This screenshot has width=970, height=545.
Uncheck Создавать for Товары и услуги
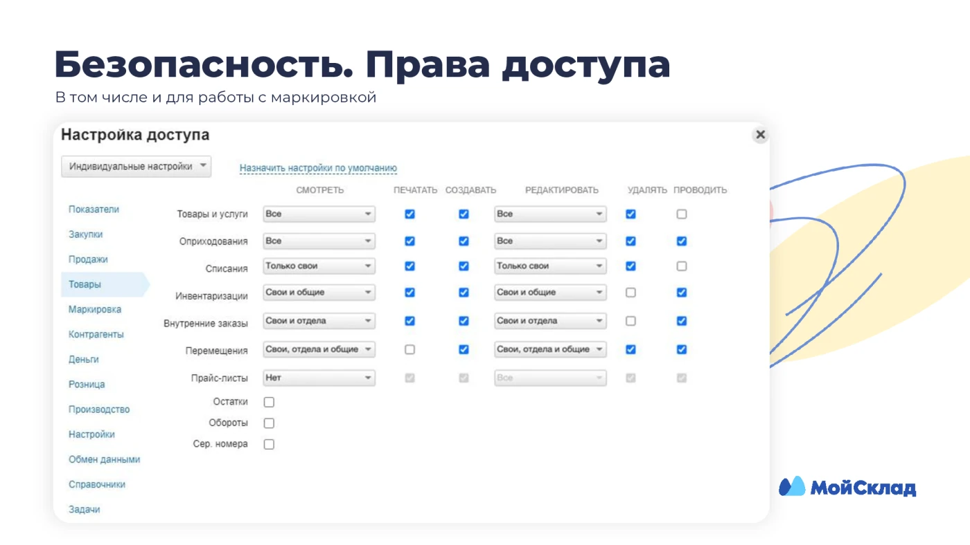coord(464,214)
